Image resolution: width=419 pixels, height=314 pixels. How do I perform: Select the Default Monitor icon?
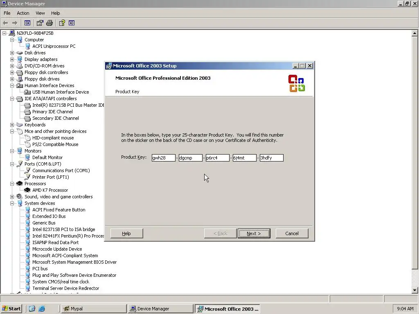click(27, 157)
